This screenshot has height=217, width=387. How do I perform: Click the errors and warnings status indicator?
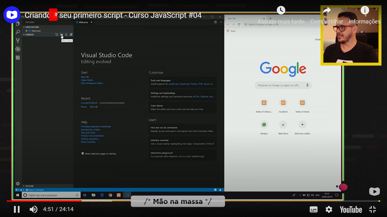tap(20, 190)
